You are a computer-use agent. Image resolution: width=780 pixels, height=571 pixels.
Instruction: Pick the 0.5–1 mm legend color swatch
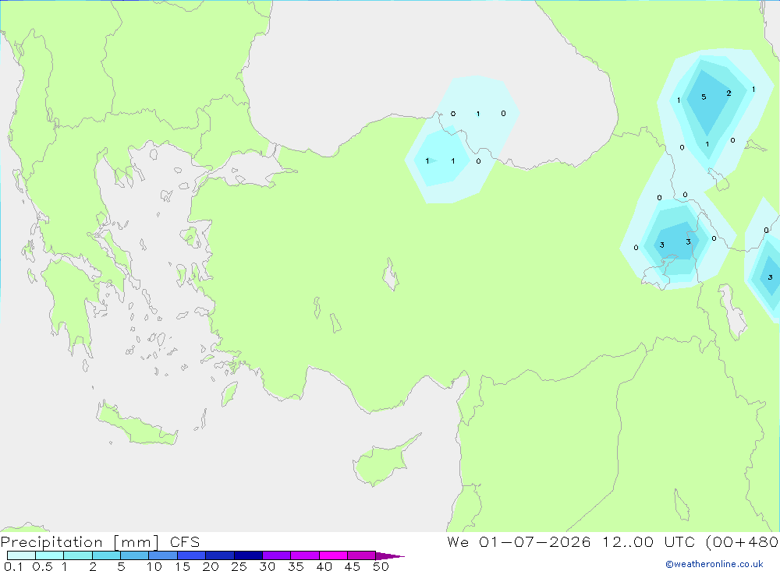click(50, 555)
